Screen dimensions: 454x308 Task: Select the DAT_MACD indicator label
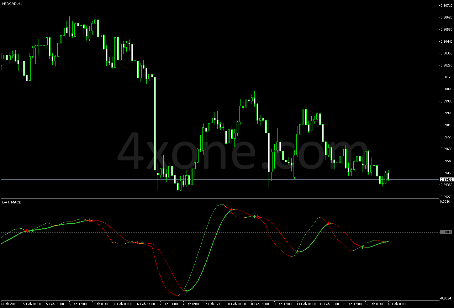pyautogui.click(x=11, y=202)
